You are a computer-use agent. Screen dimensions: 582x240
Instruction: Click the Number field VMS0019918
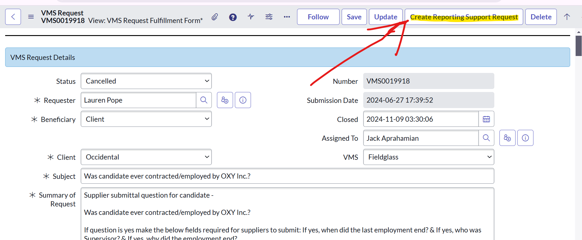[x=429, y=81]
